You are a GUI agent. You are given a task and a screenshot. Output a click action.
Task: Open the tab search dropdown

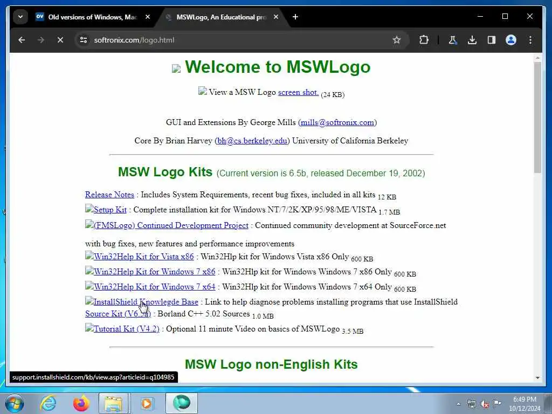[20, 17]
